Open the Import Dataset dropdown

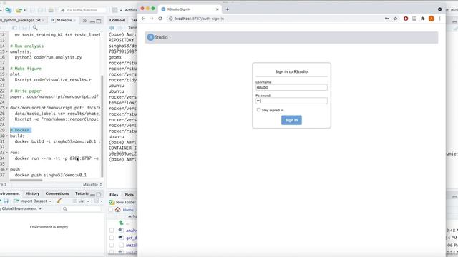[x=32, y=201]
